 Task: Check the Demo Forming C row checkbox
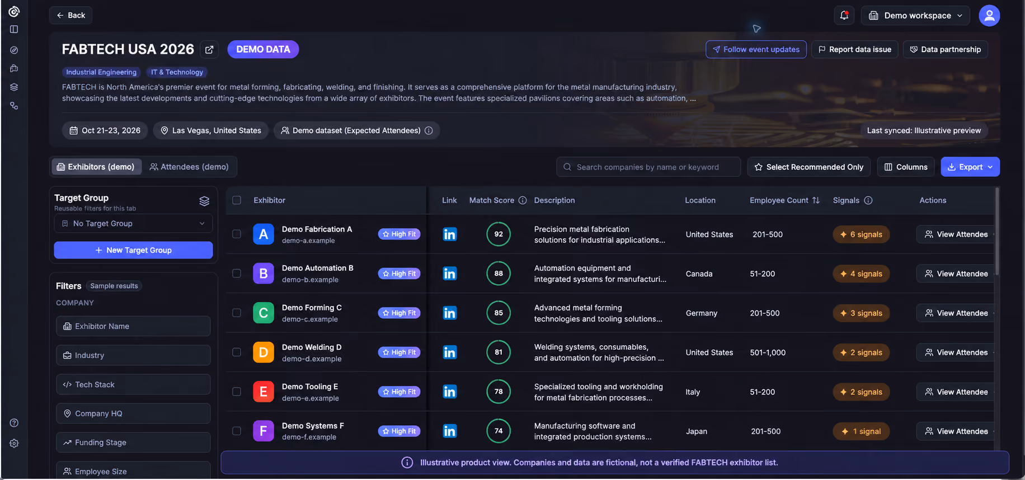(x=237, y=313)
